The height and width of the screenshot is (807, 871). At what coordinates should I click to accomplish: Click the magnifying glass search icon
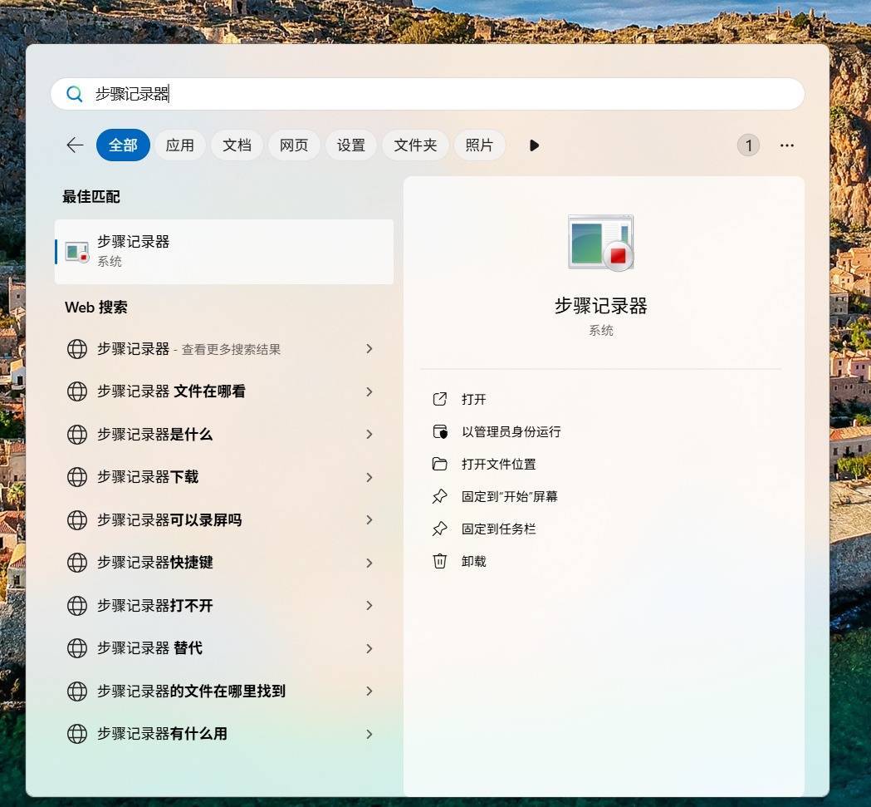(74, 94)
